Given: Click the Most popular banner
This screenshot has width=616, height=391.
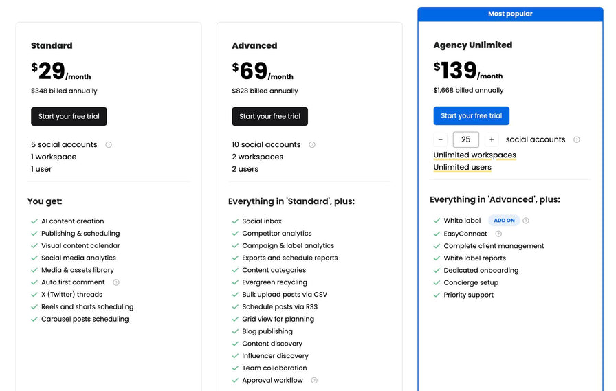Looking at the screenshot, I should [510, 14].
